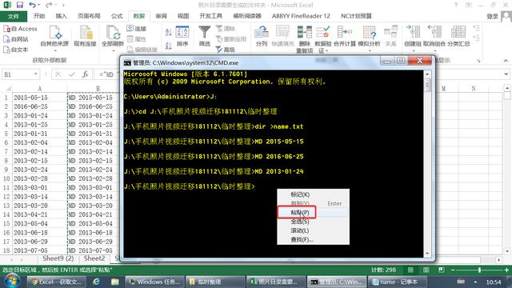The width and height of the screenshot is (512, 288).
Task: Choose 滚动(L) in the CMD context menu
Action: coord(313,230)
